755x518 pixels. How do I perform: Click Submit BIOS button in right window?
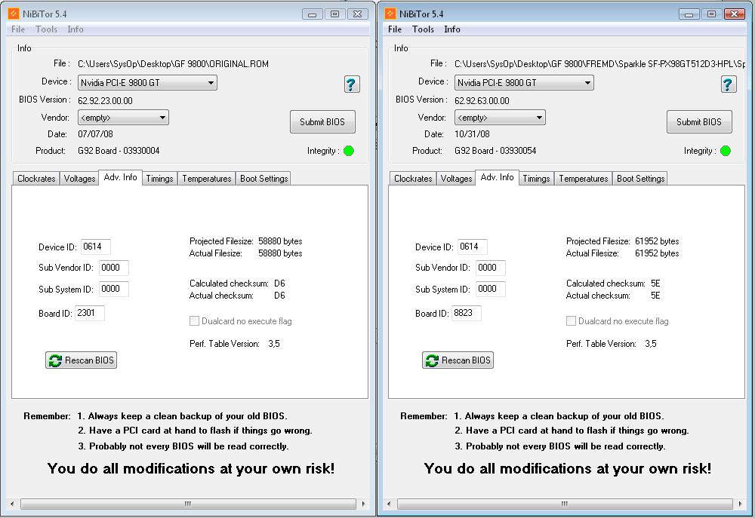(x=699, y=121)
